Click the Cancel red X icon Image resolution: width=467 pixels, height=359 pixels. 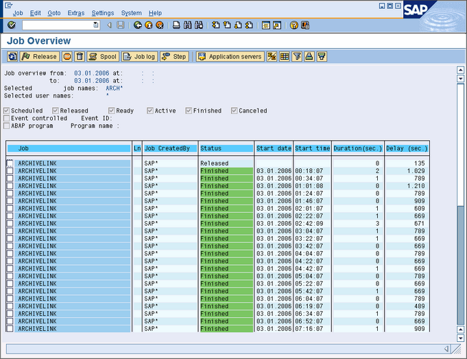pyautogui.click(x=160, y=25)
